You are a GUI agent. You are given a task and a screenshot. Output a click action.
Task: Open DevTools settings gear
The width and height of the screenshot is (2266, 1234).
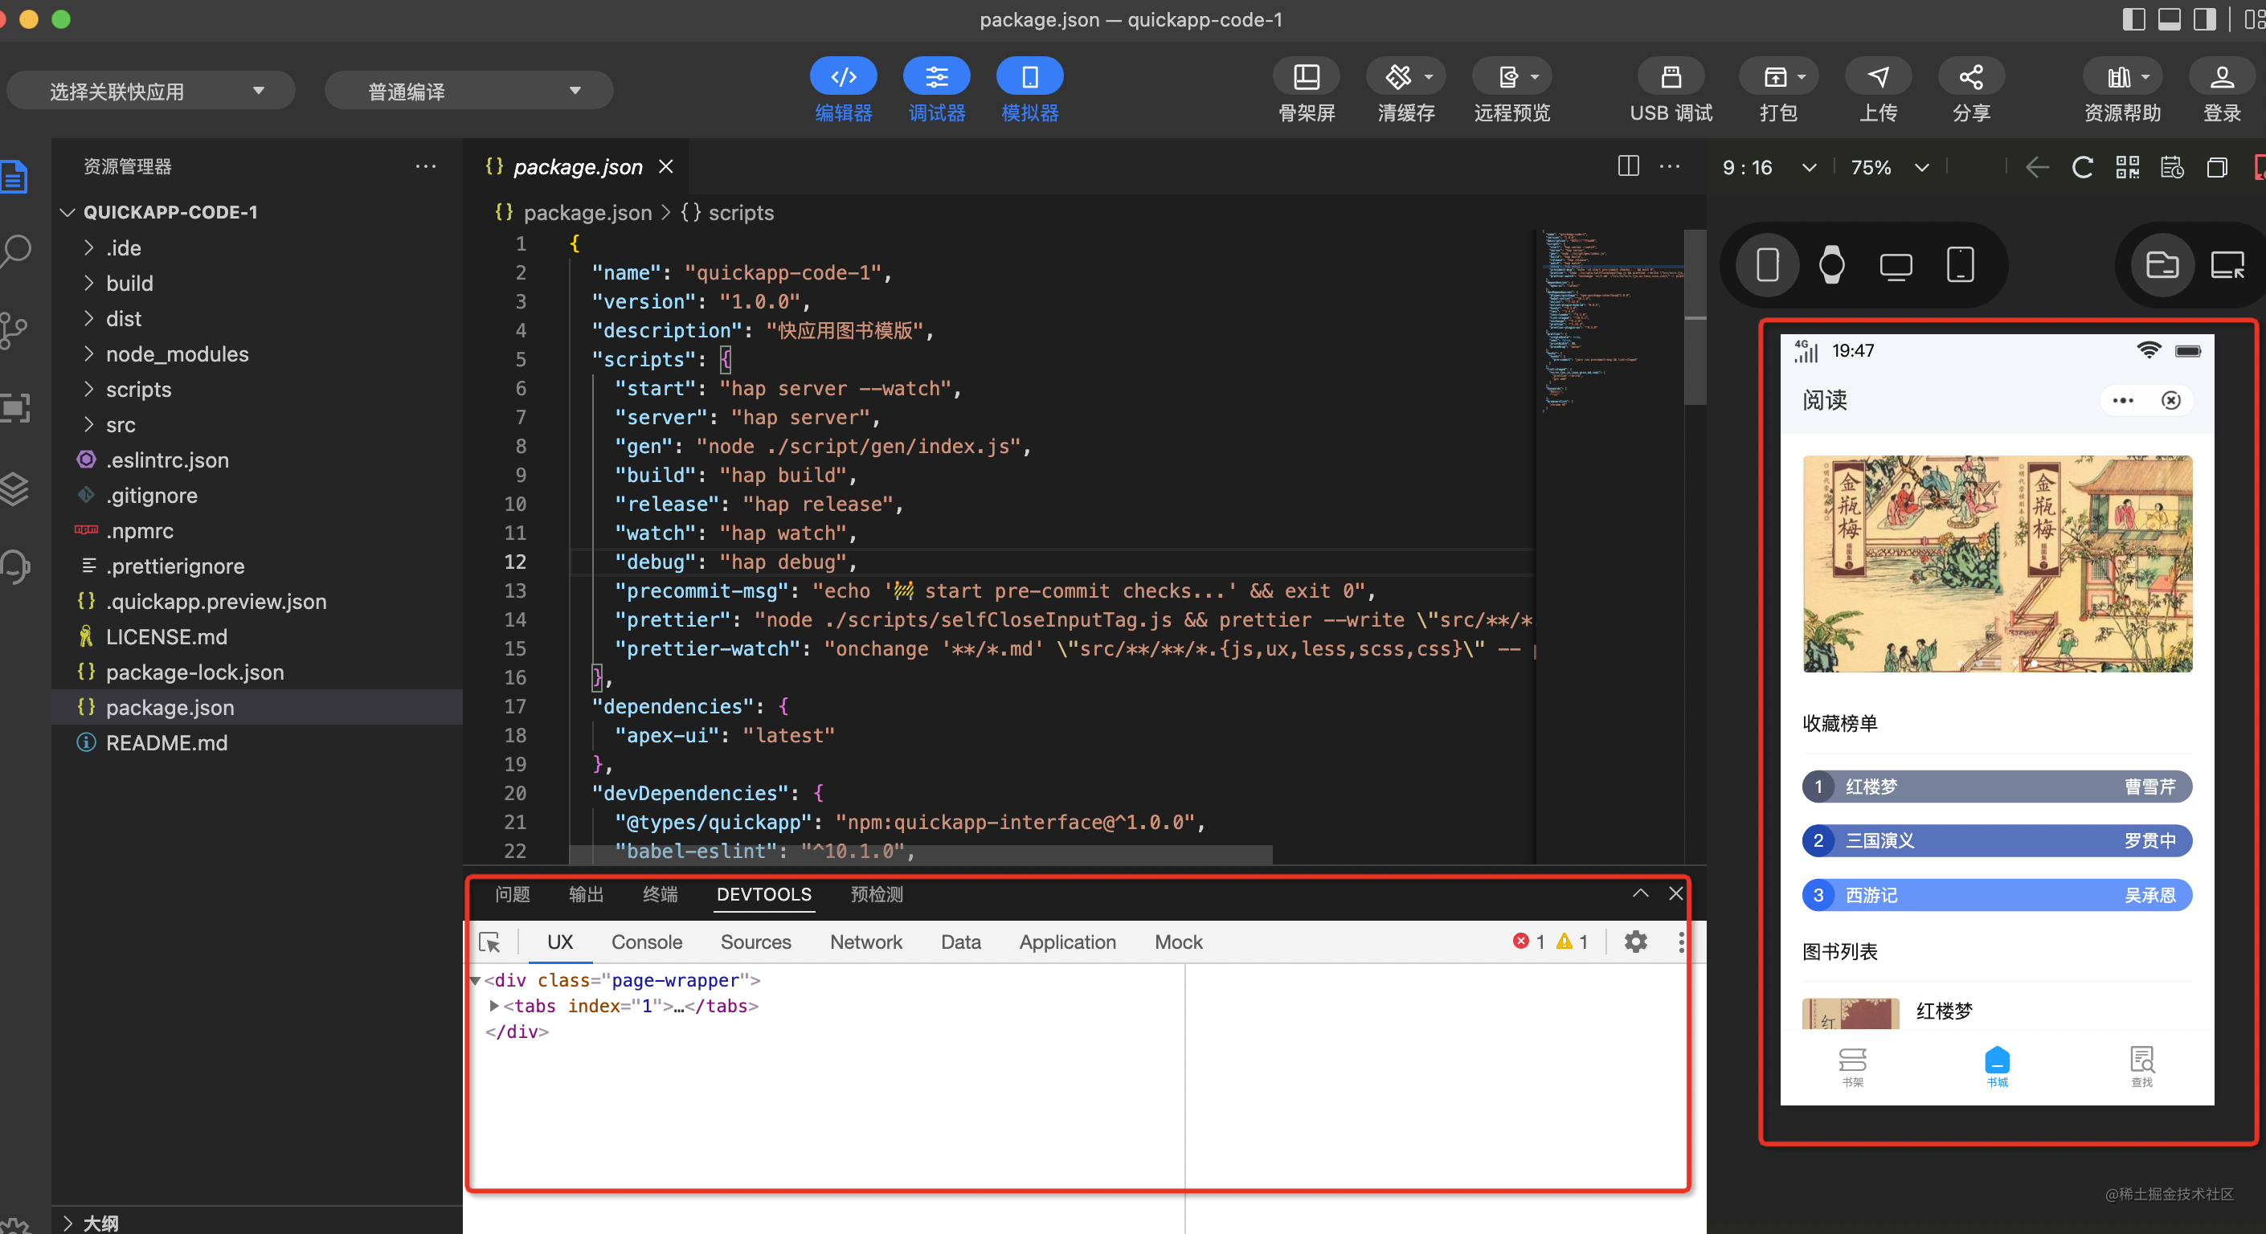point(1635,942)
